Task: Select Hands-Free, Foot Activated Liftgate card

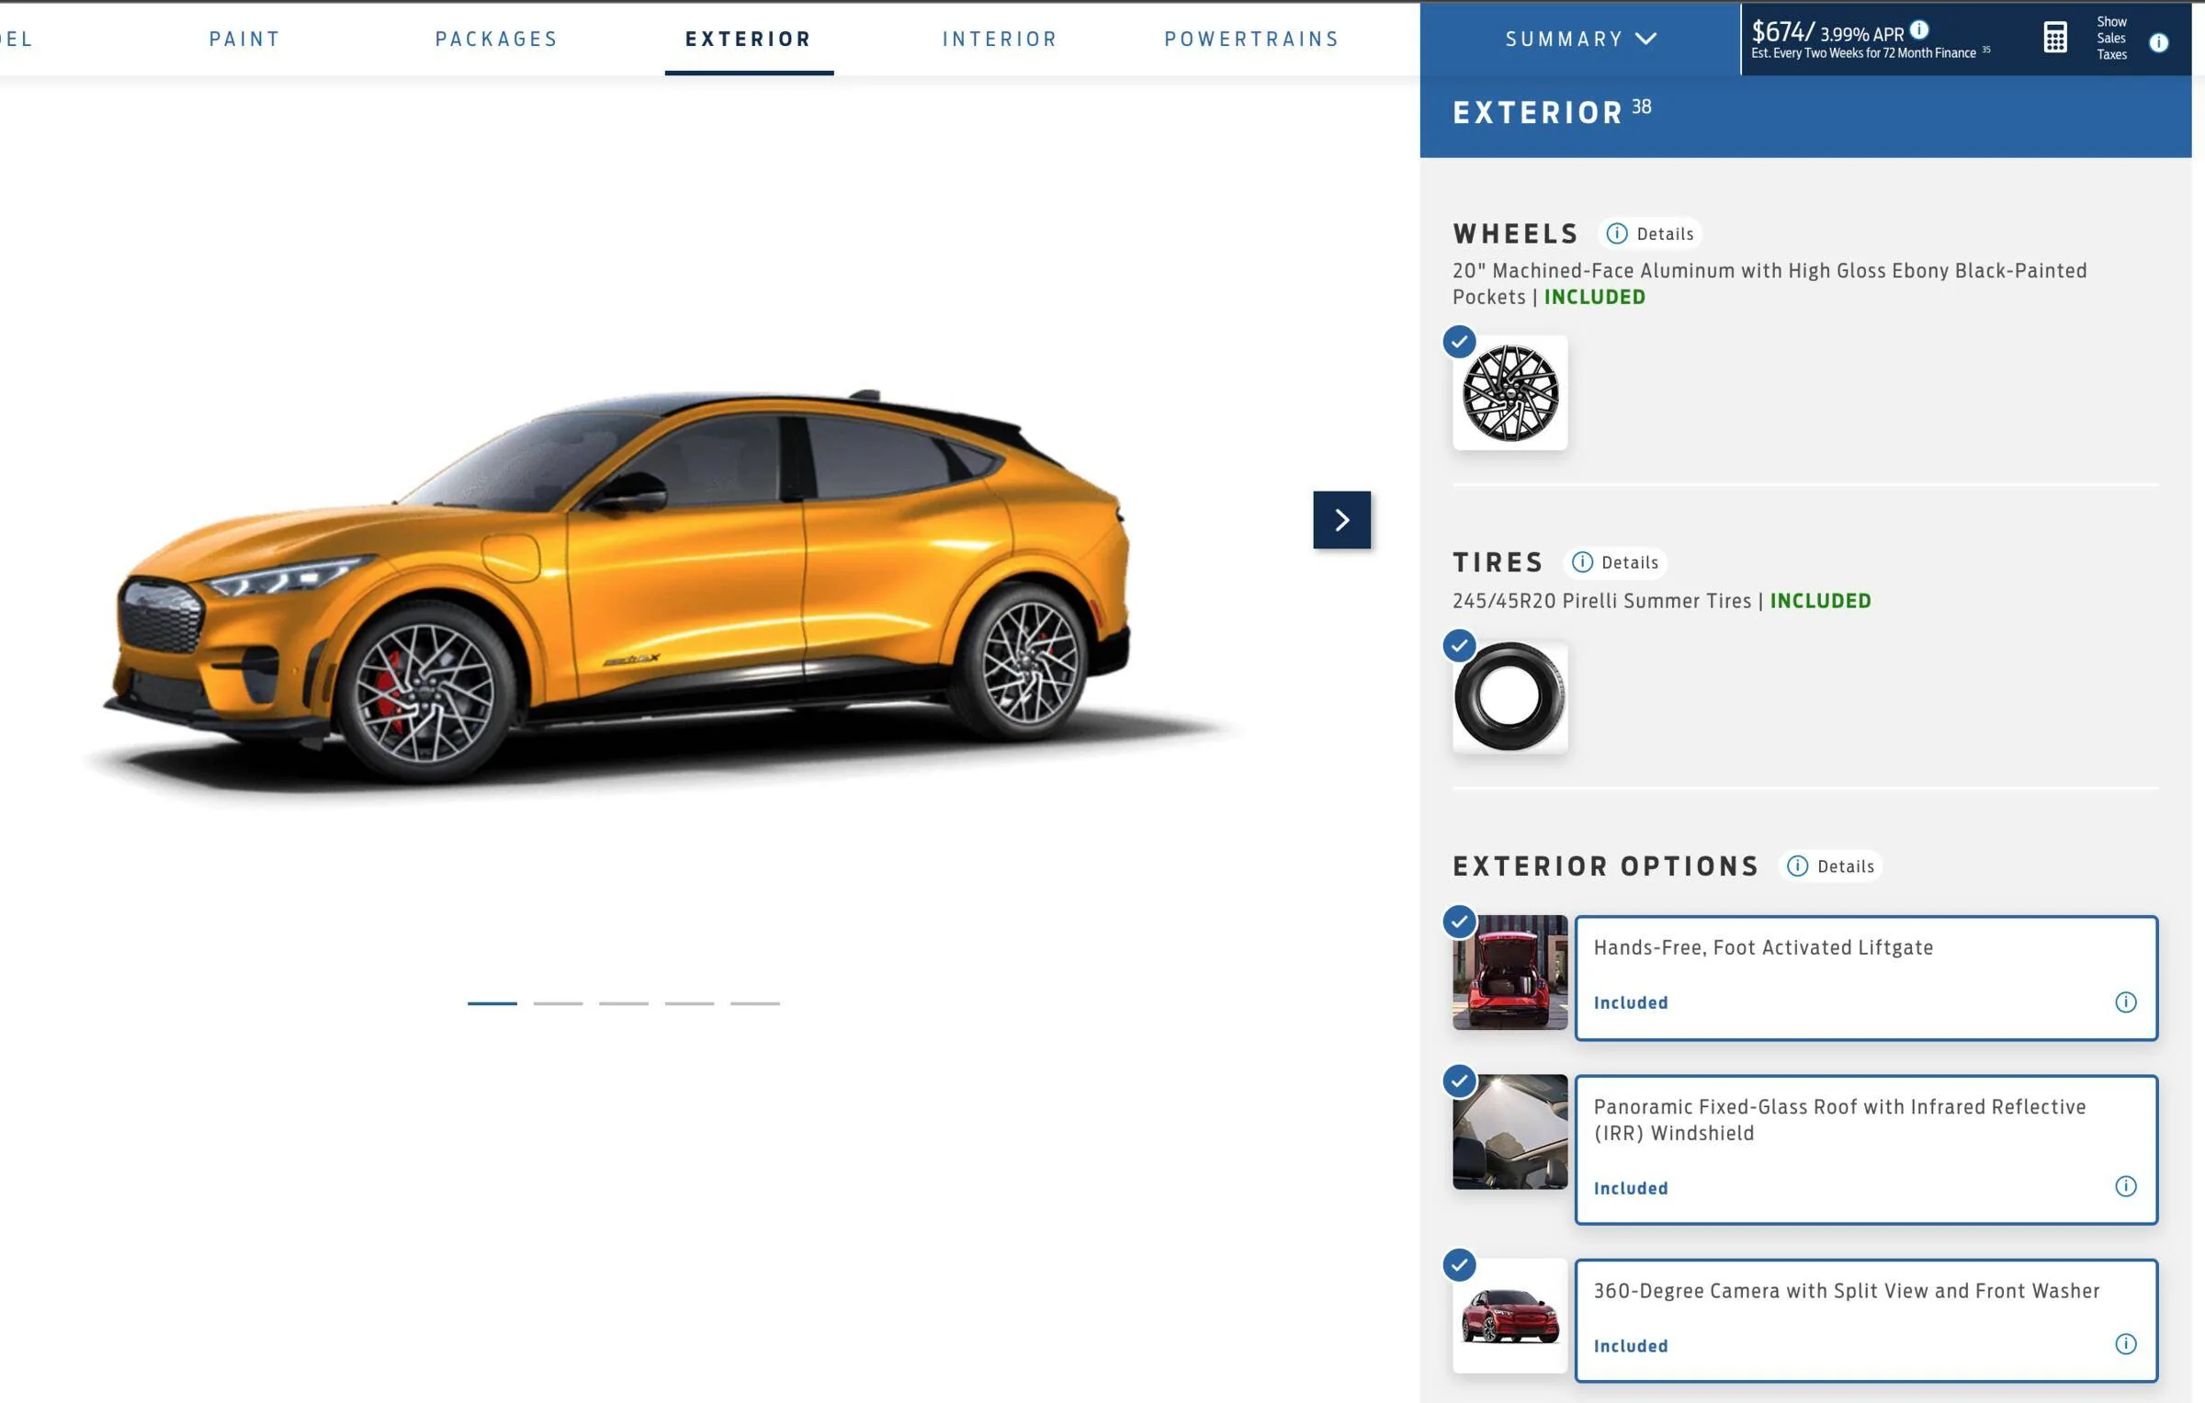Action: point(1866,978)
